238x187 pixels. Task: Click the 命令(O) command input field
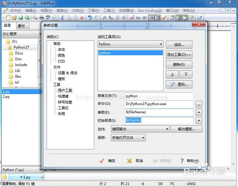pos(159,104)
